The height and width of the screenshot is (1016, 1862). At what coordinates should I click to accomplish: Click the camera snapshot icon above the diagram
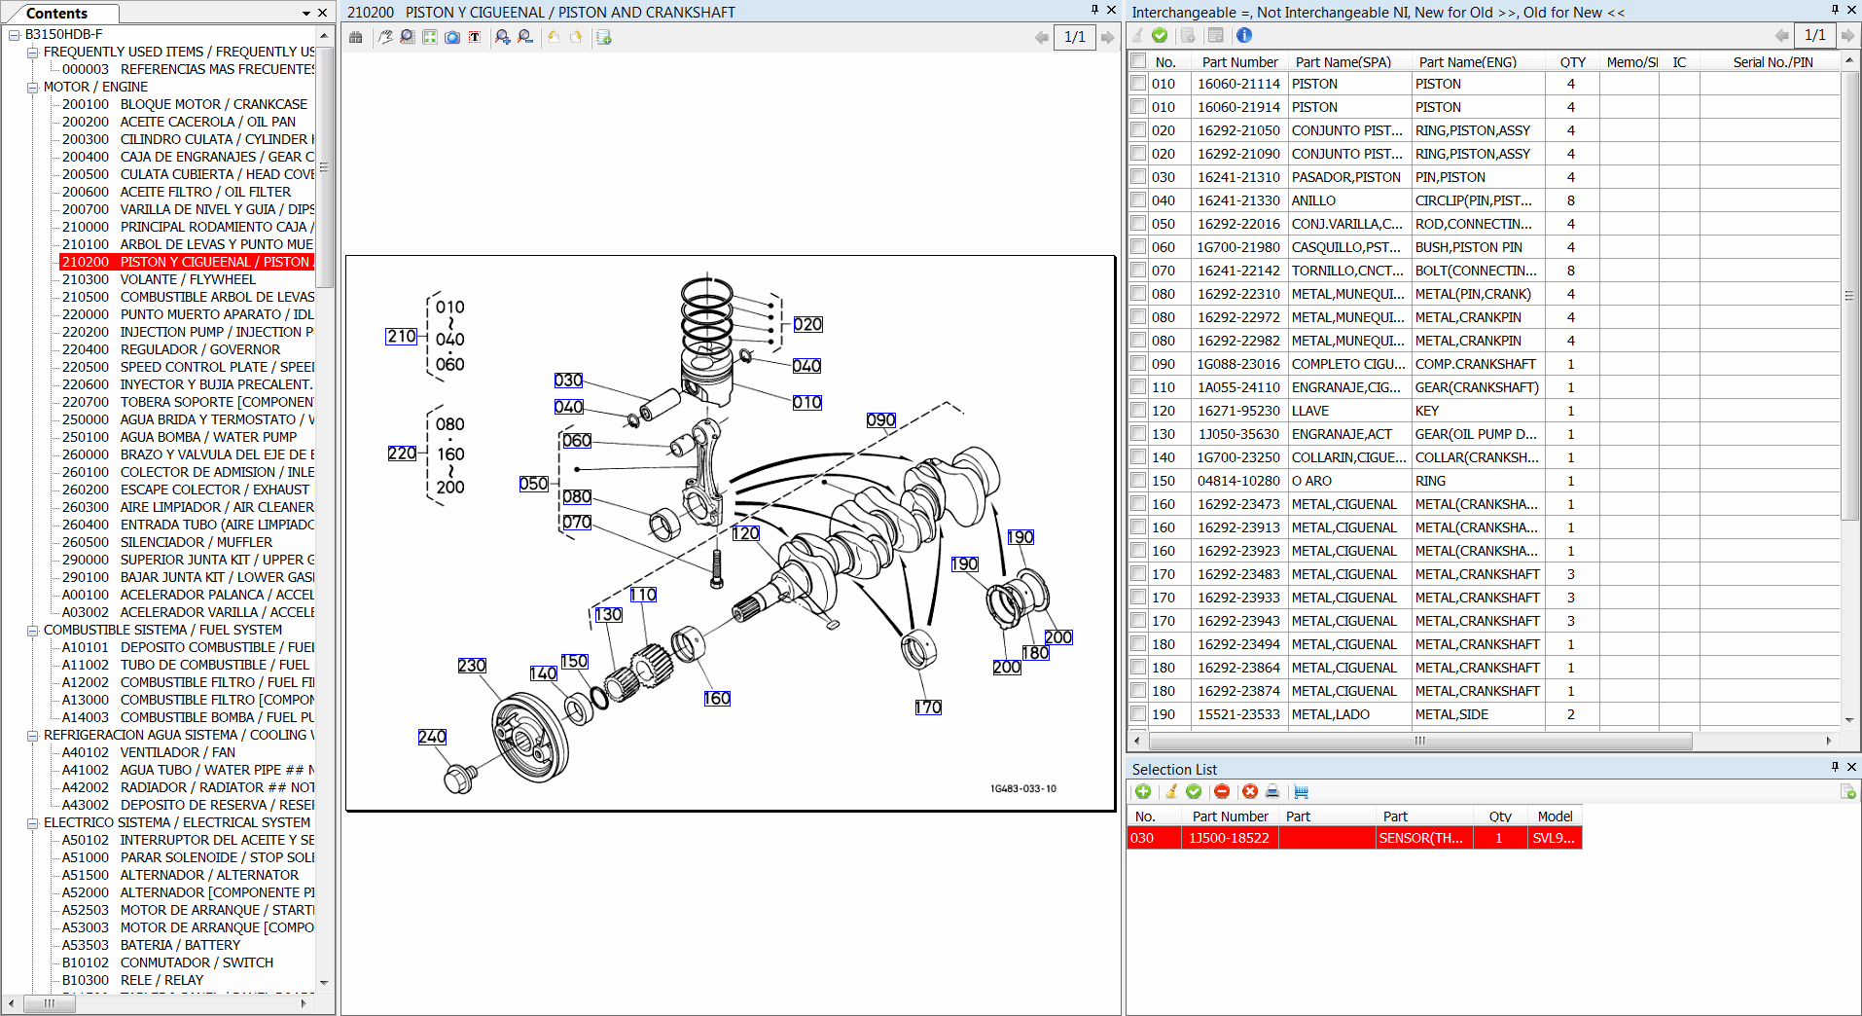(x=452, y=37)
